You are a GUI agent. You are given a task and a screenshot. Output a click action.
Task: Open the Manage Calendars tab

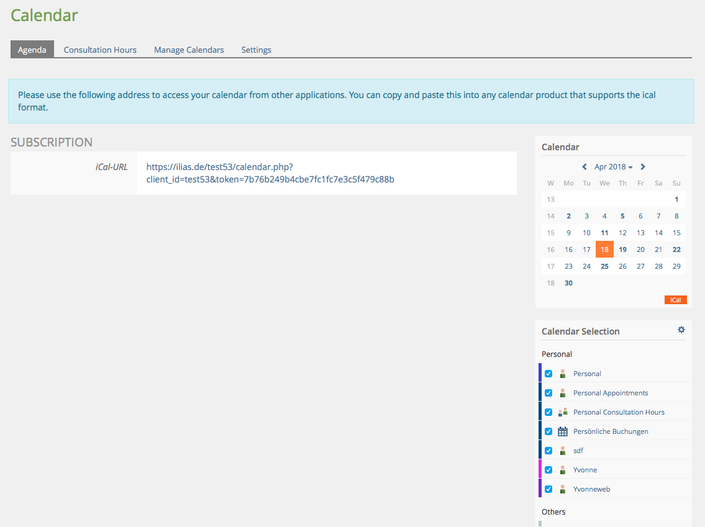point(189,50)
